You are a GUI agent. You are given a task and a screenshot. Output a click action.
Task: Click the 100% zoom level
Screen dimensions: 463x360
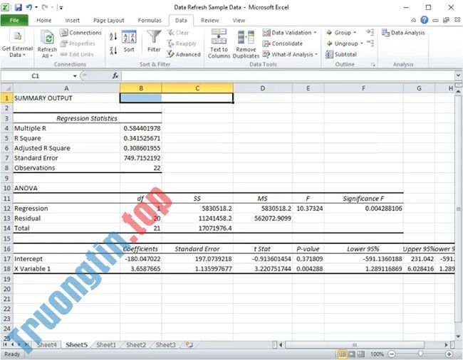377,354
